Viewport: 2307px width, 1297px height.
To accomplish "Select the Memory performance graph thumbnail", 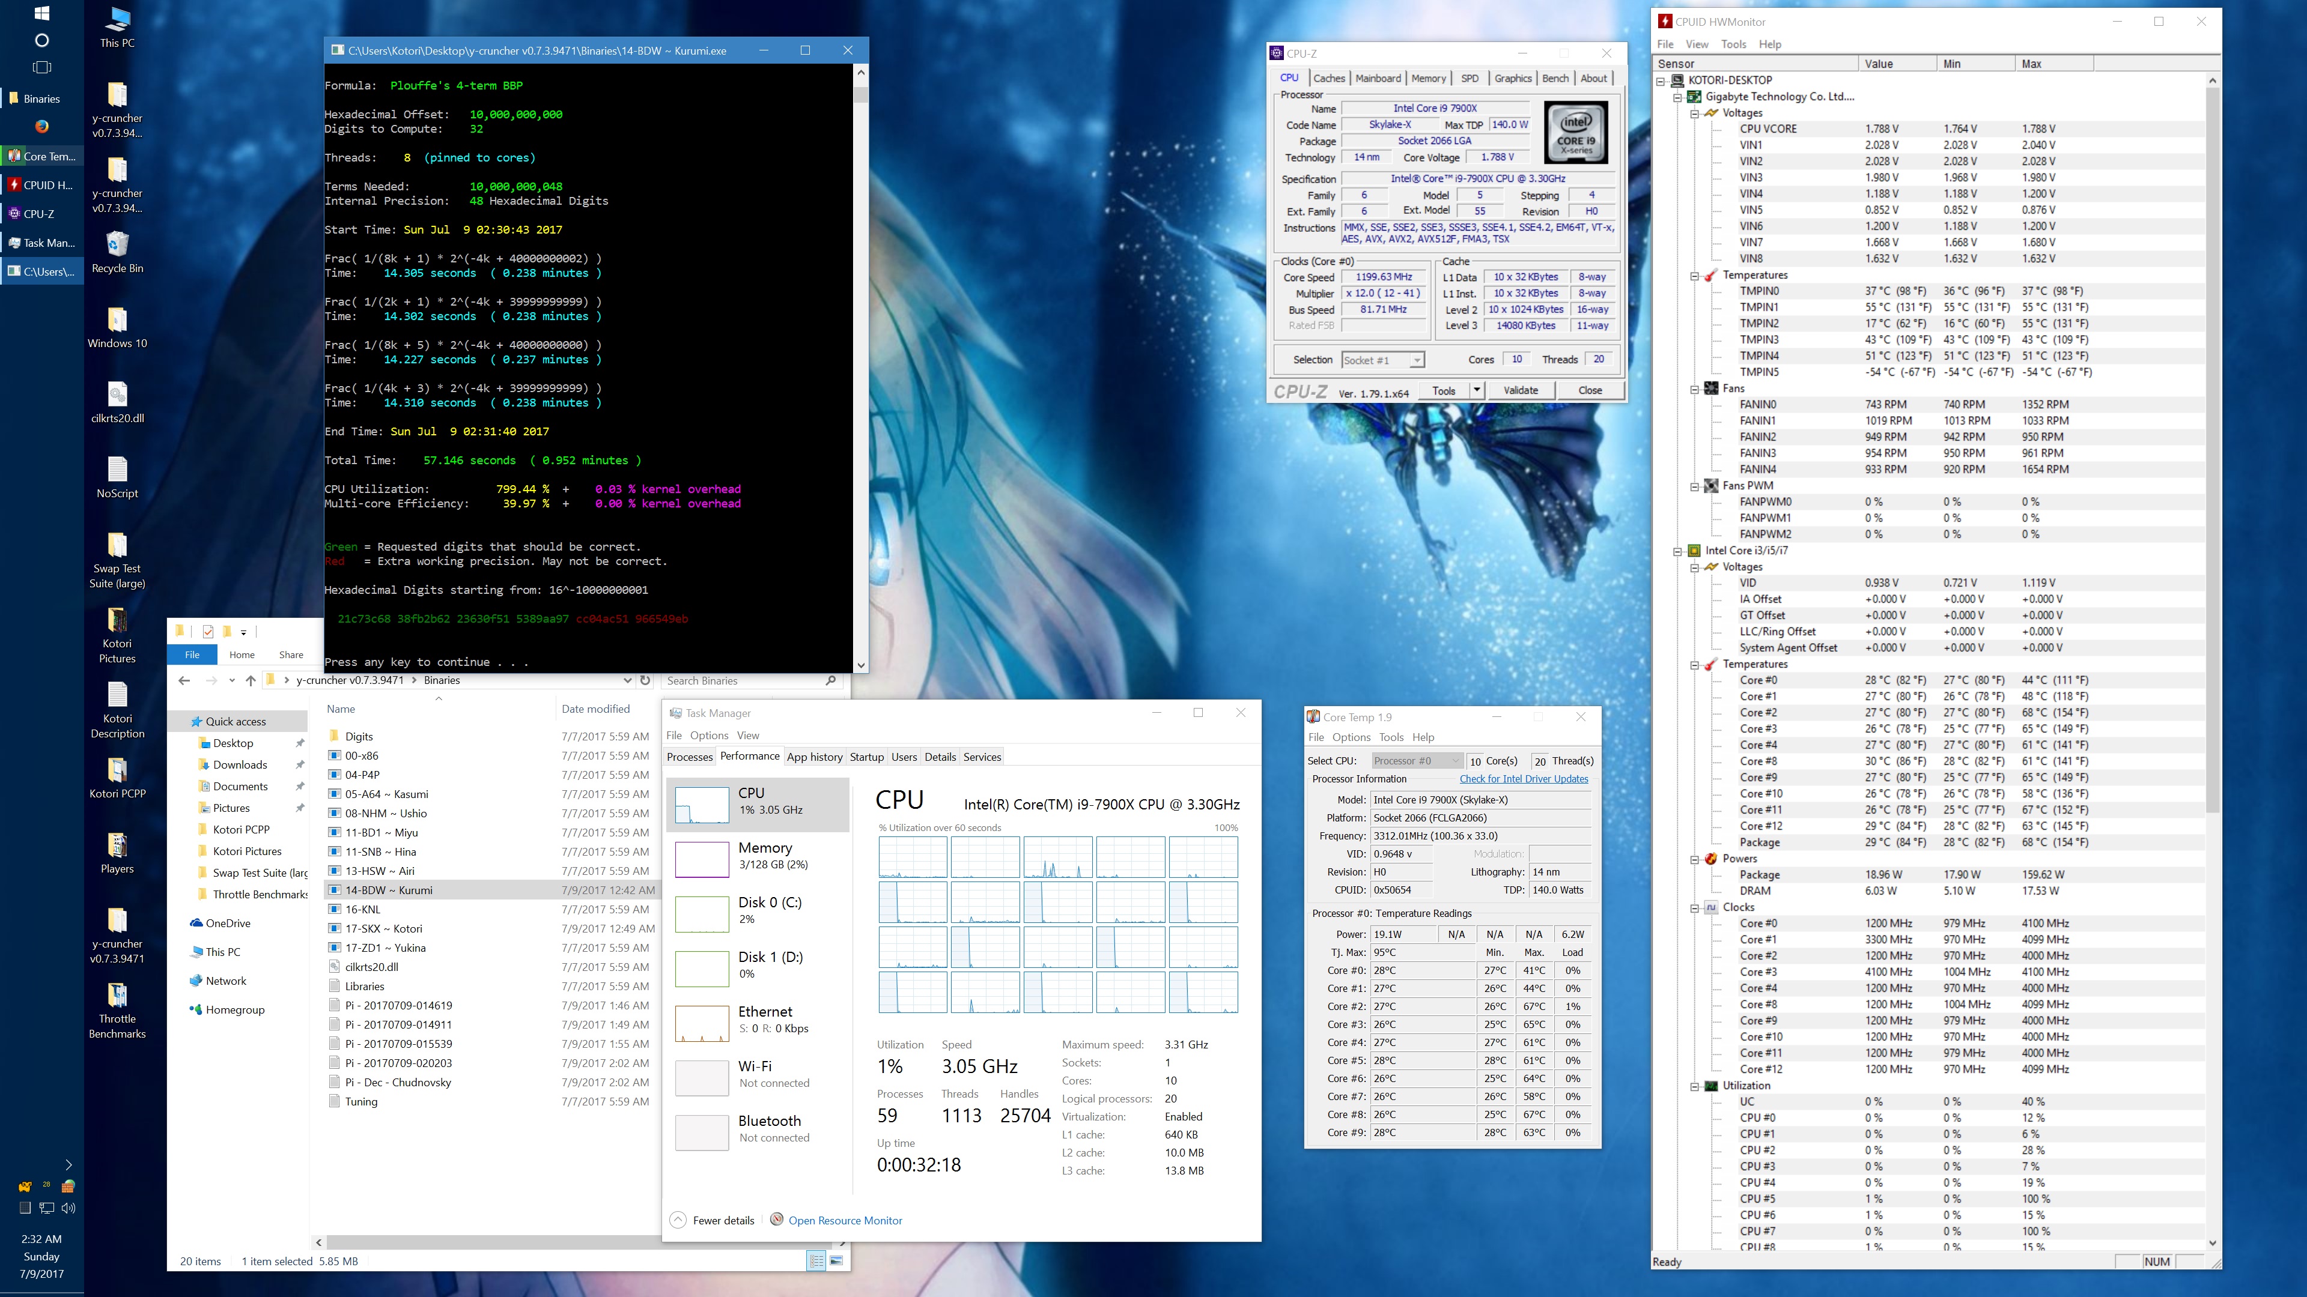I will (701, 859).
